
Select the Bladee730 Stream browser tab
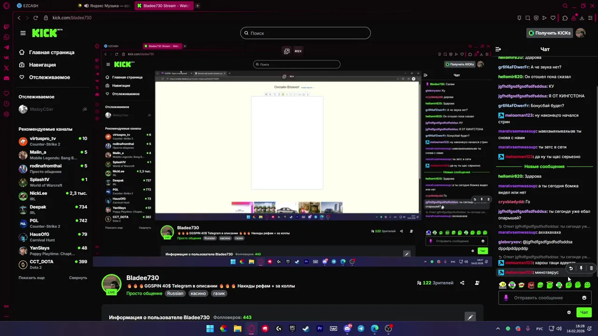(164, 6)
